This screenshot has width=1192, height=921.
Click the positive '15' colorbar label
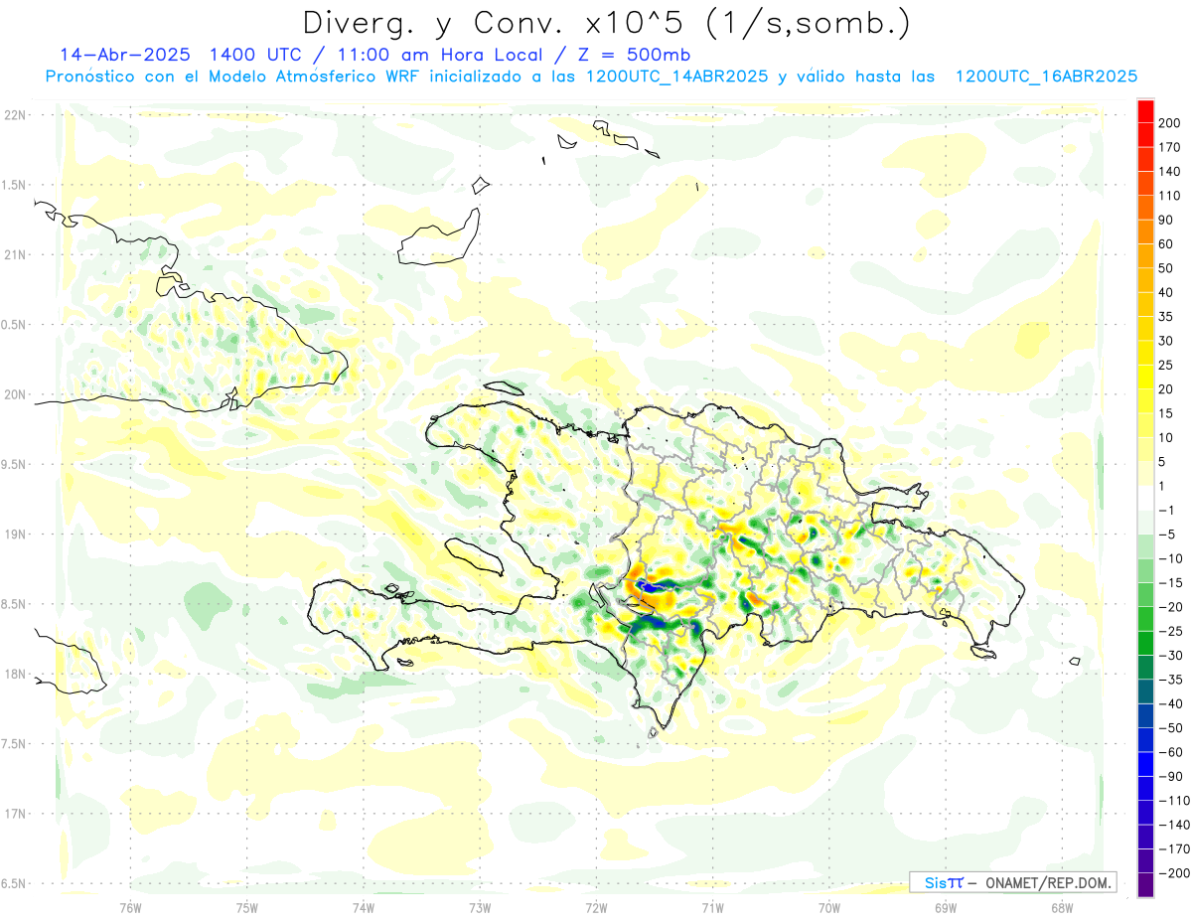click(1166, 413)
